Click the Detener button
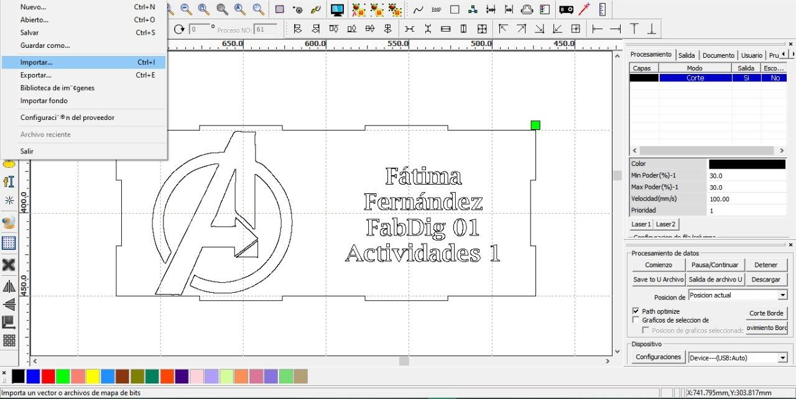This screenshot has height=399, width=796. pos(766,265)
